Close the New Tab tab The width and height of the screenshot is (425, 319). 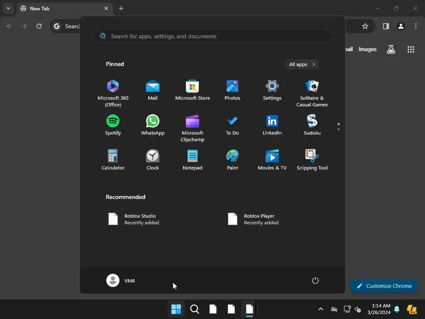pos(106,8)
